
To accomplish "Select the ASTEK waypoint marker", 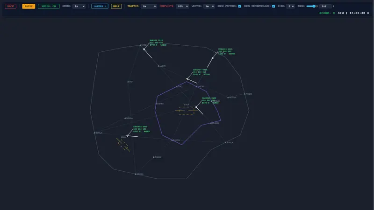I will pos(156,104).
